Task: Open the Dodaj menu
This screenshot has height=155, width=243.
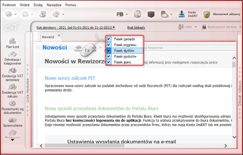Action: point(38,5)
